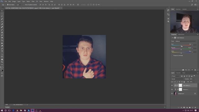Add layer mask from Layers panel footer
The image size is (199, 112).
(184, 108)
